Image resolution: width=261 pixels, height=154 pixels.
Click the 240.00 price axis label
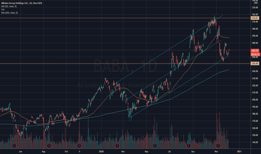click(255, 71)
